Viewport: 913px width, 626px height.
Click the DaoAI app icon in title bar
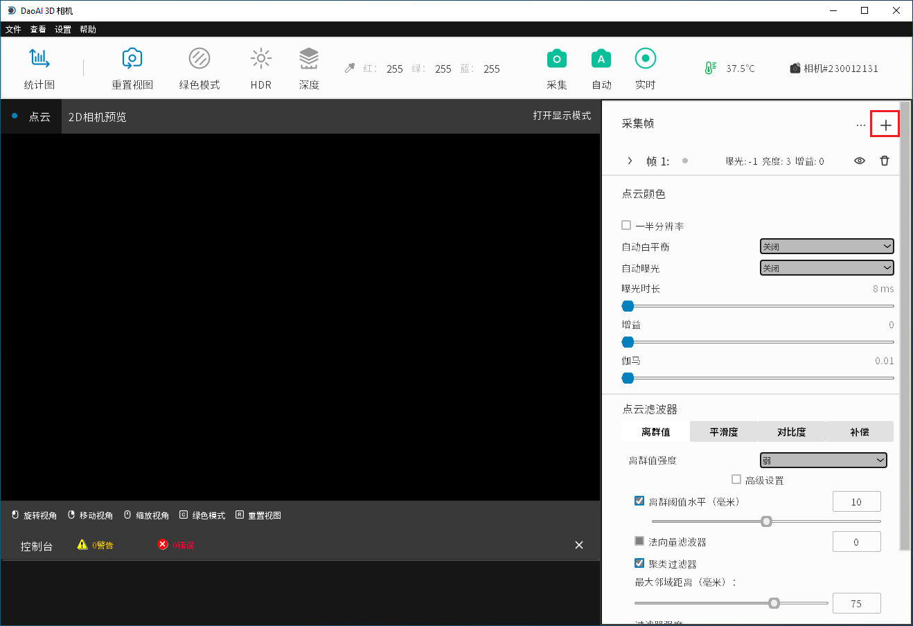tap(11, 10)
